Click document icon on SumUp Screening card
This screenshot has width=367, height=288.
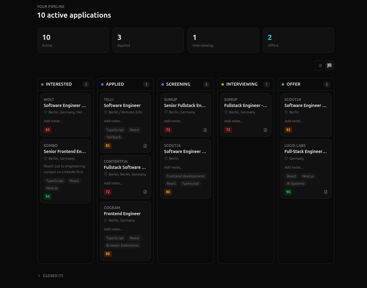205,130
